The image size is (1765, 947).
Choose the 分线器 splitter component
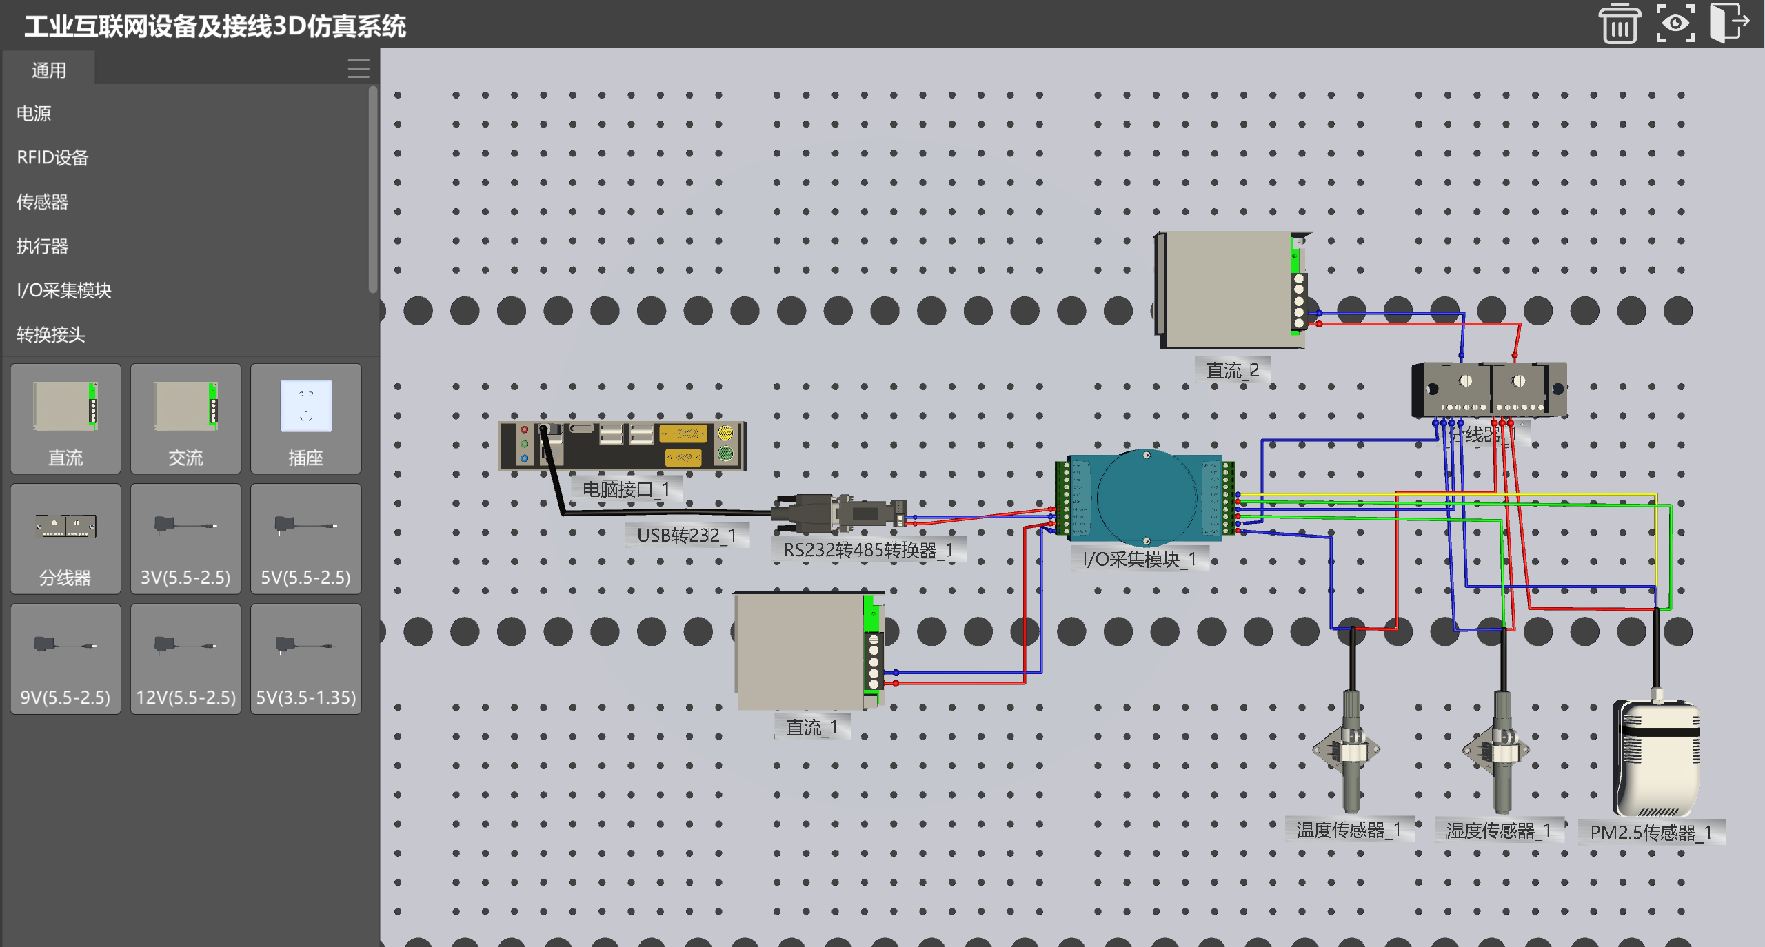pyautogui.click(x=65, y=539)
